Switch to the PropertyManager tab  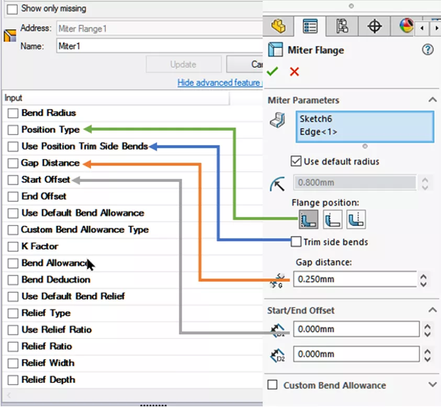point(310,26)
